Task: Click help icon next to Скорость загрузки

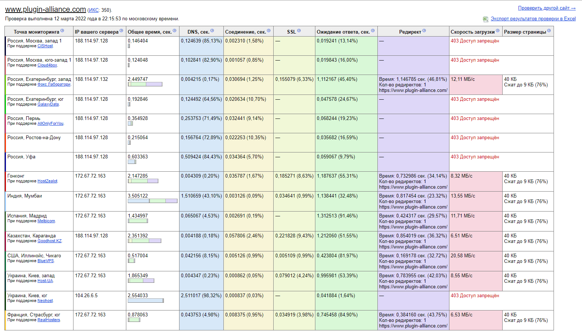Action: click(497, 31)
